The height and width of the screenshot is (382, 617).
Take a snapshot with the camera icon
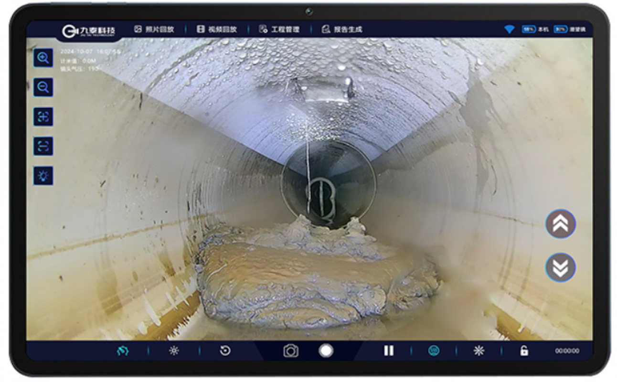pos(291,351)
